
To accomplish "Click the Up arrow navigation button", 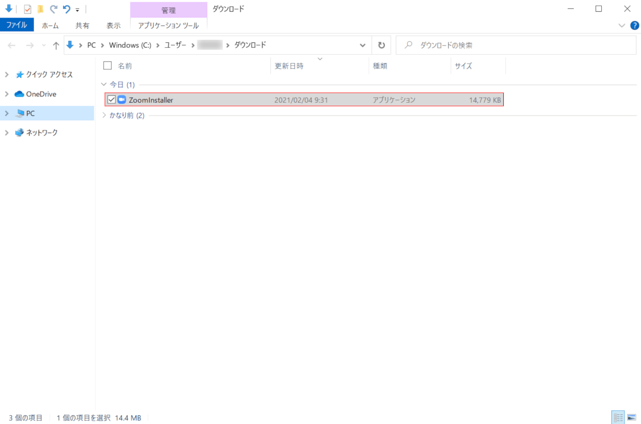I will click(56, 46).
